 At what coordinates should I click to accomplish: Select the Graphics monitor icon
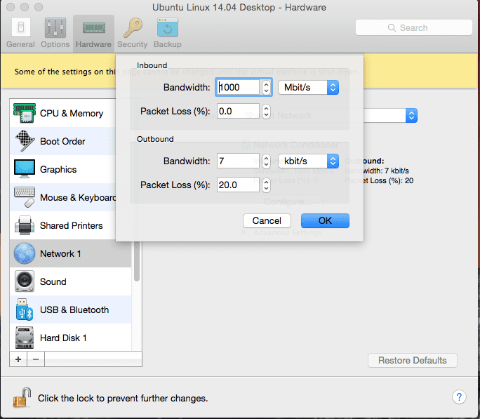point(25,169)
